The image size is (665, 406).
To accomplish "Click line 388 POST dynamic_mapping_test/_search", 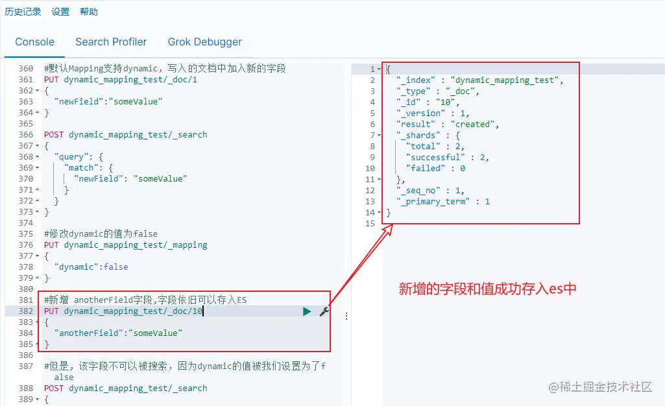I will click(125, 388).
